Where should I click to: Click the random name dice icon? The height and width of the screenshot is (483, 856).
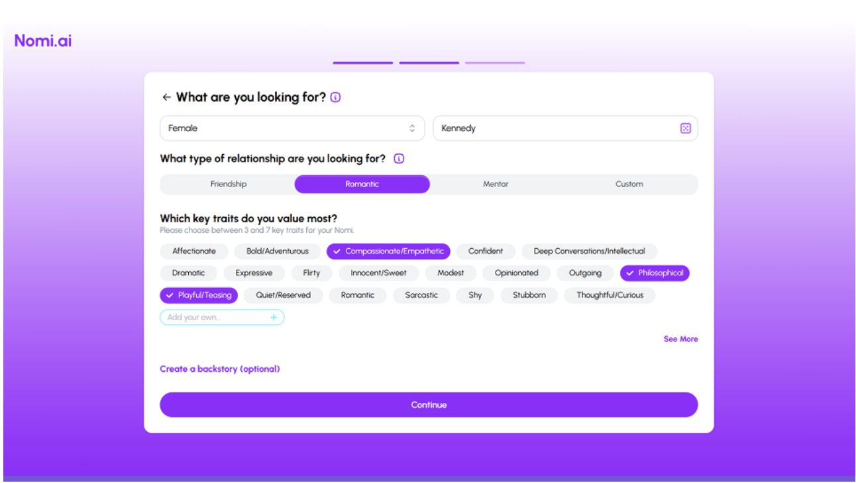(685, 128)
